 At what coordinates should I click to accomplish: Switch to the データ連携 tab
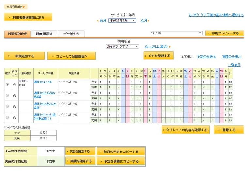coord(71,34)
